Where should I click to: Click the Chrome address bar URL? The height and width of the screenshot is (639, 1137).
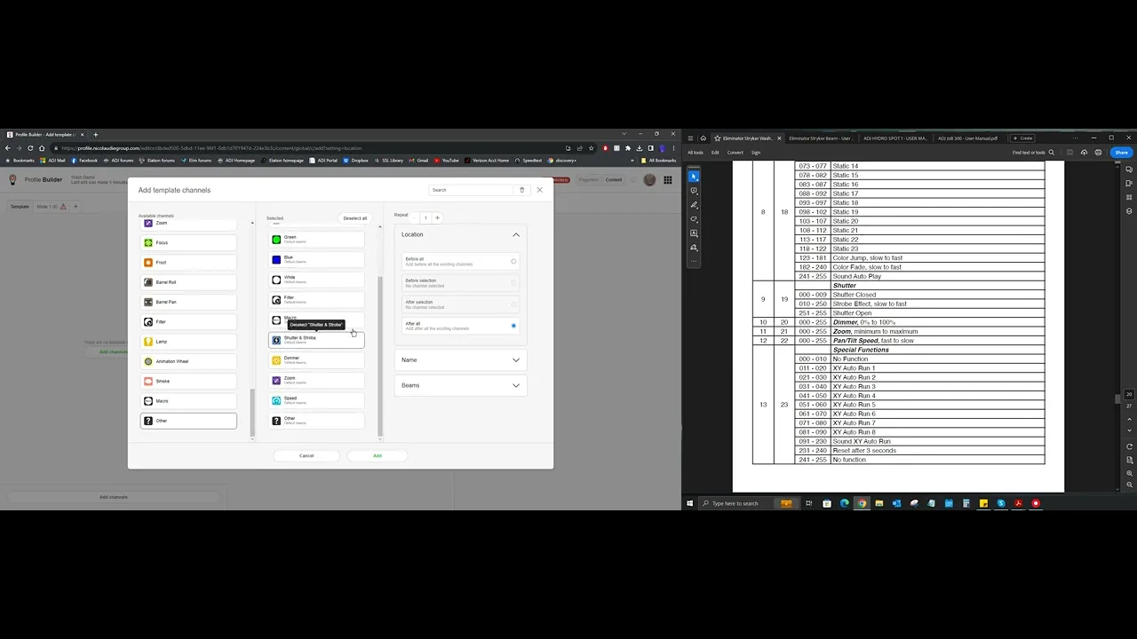pyautogui.click(x=211, y=148)
